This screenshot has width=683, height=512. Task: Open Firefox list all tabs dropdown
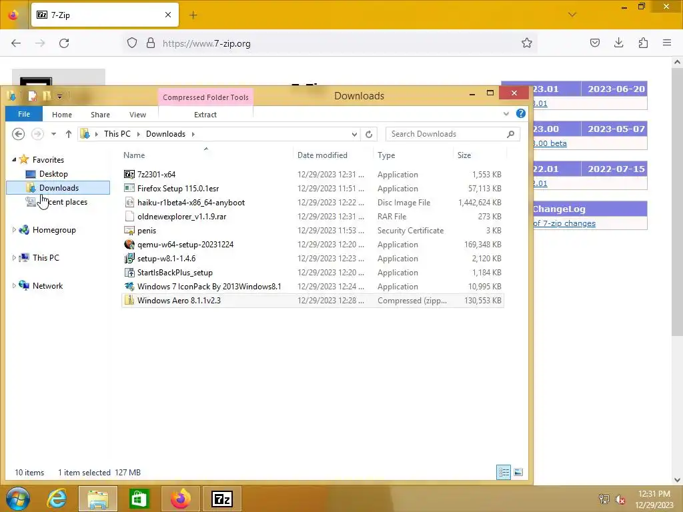point(572,15)
